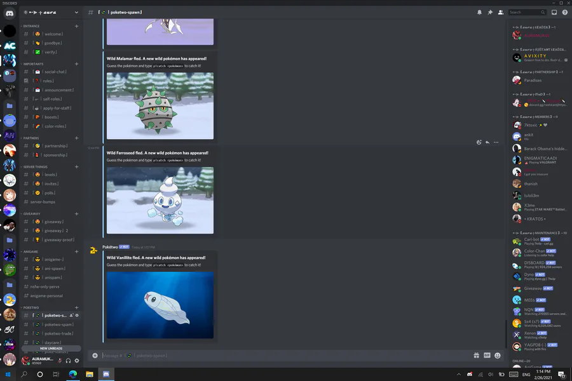Jump to NEW UNREADS
The width and height of the screenshot is (572, 381).
pyautogui.click(x=51, y=348)
